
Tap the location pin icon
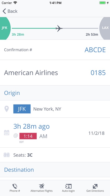click(7, 109)
